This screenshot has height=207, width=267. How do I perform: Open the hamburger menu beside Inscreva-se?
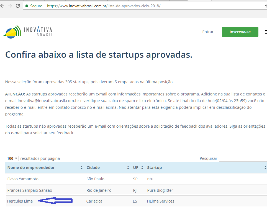pos(266,32)
